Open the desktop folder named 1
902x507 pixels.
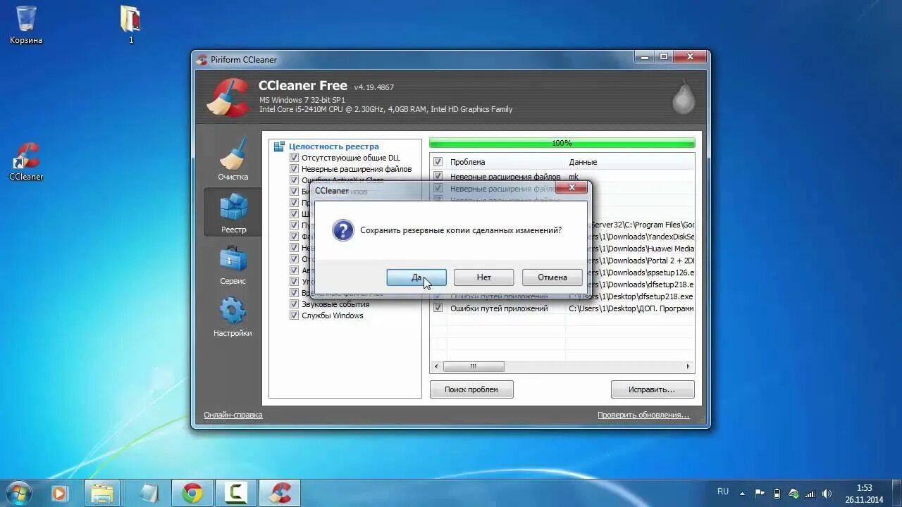[130, 25]
